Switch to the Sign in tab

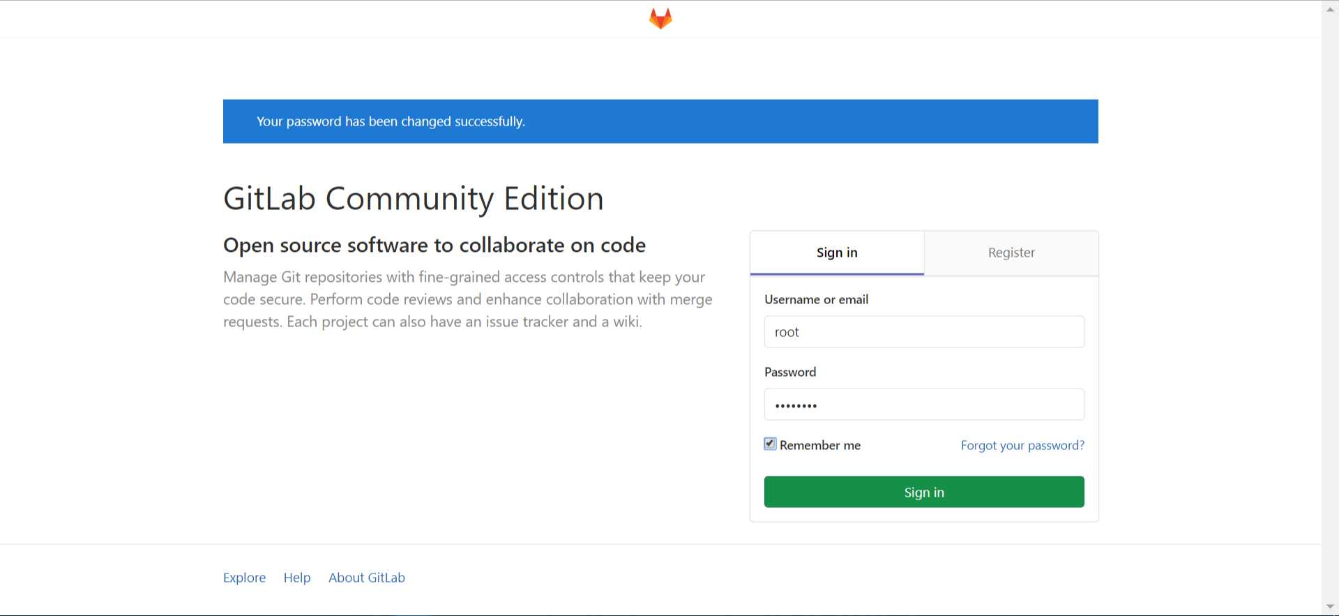point(837,253)
